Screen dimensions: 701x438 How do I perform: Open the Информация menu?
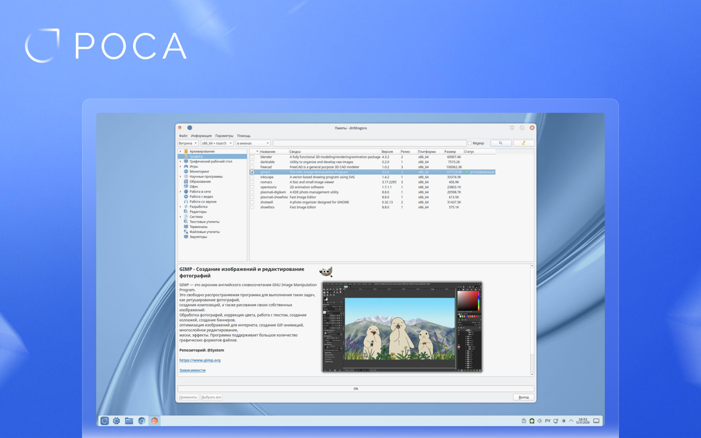tap(201, 136)
